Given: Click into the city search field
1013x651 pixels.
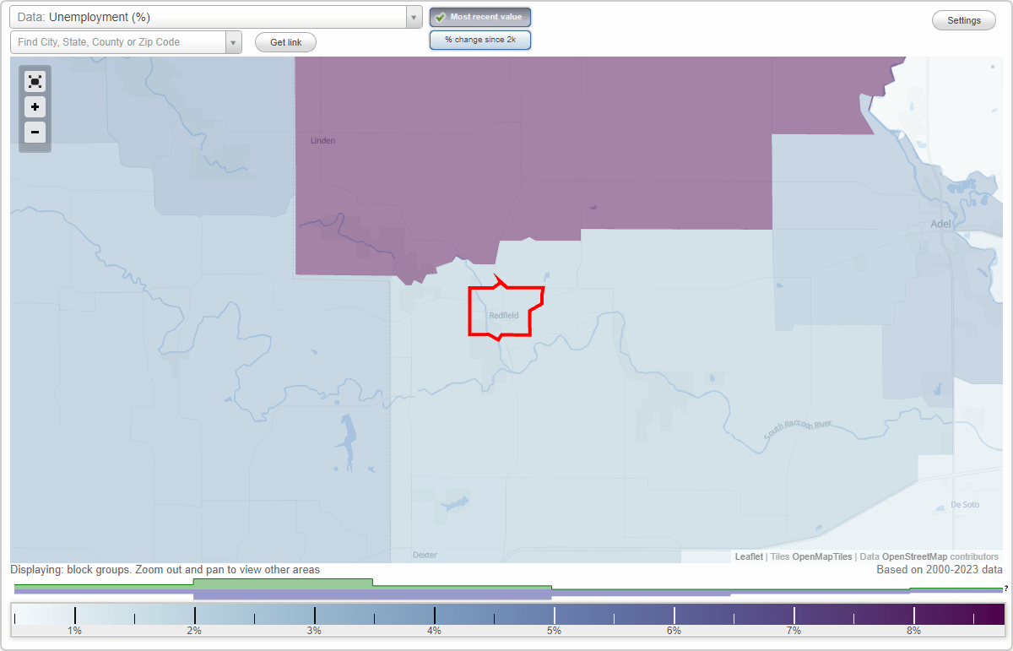Looking at the screenshot, I should (118, 42).
